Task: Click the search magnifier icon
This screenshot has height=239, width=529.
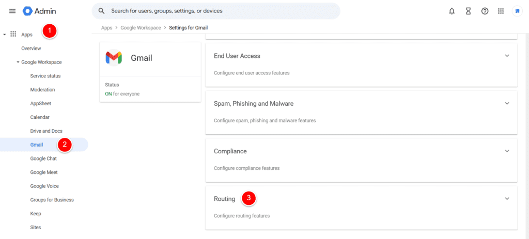Action: point(102,11)
